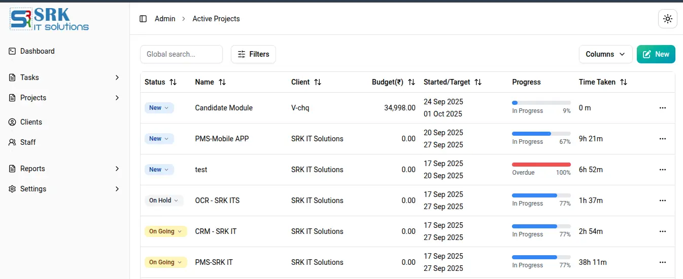683x279 pixels.
Task: Sort by Status column arrows
Action: click(x=173, y=82)
